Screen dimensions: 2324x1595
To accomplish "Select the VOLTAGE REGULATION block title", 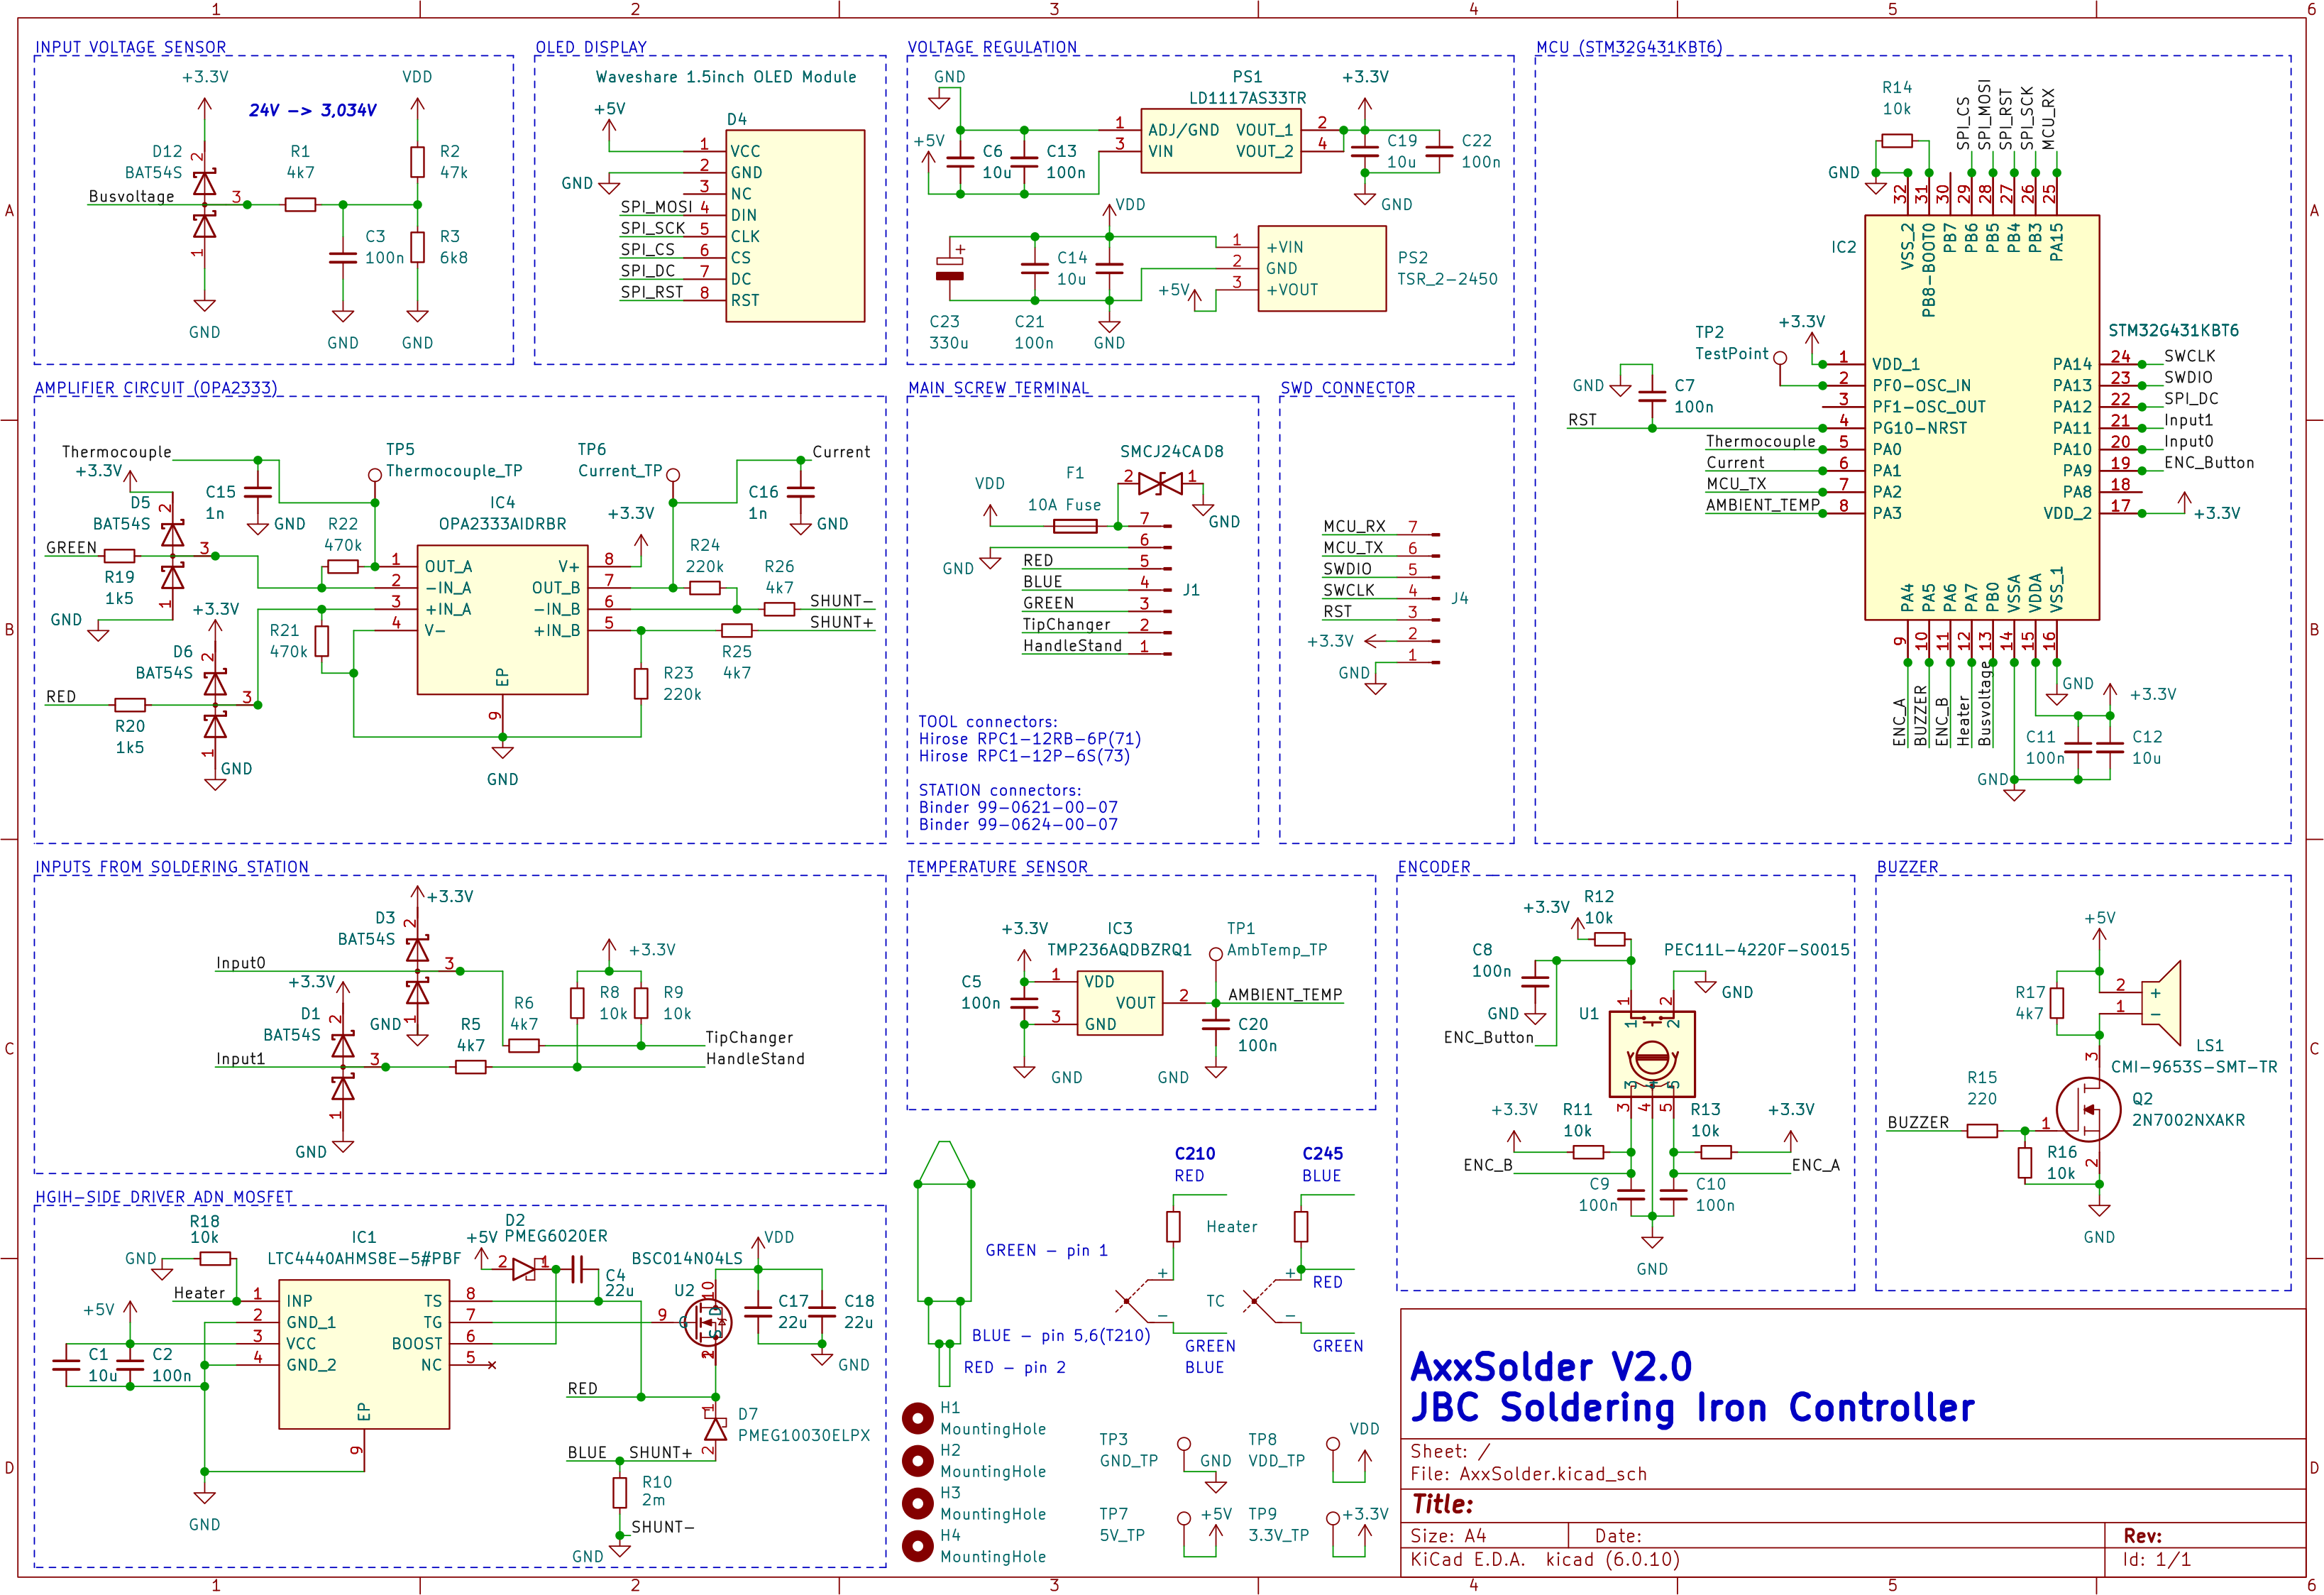I will 992,47.
